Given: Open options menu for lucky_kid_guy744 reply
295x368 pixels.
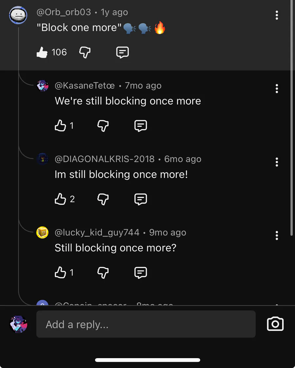Looking at the screenshot, I should pos(277,235).
